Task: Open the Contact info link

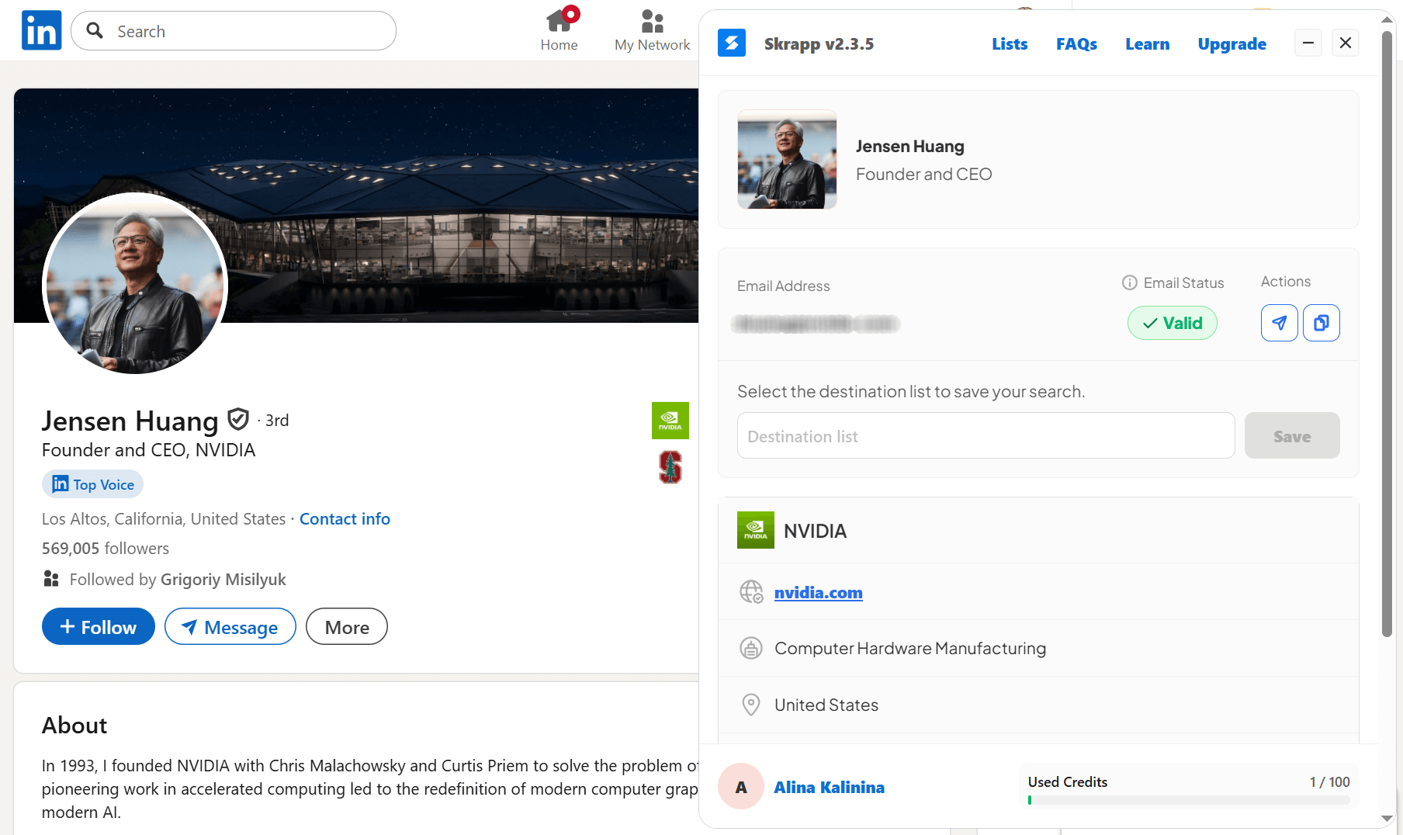Action: (x=345, y=519)
